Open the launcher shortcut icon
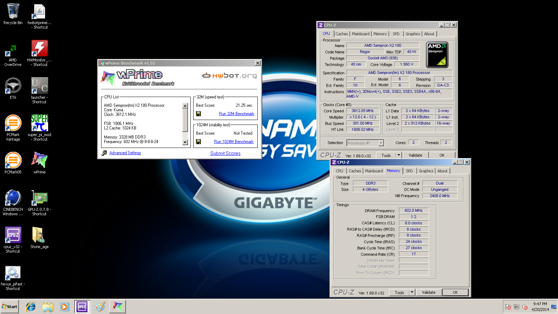Viewport: 558px width, 314px height. tap(39, 91)
